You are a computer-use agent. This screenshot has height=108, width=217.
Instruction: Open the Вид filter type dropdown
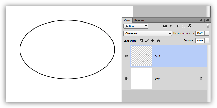click(136, 26)
